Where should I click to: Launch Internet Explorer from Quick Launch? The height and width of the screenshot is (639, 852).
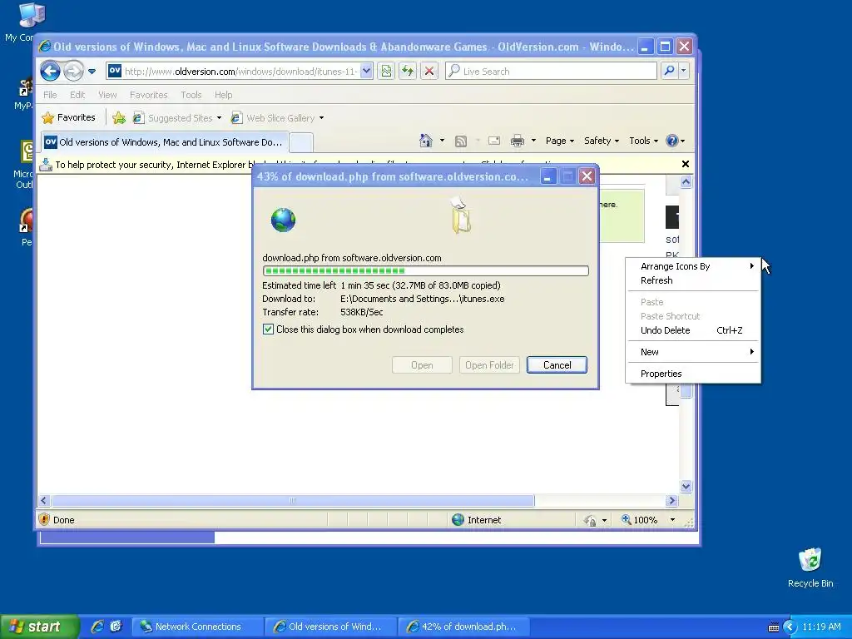pyautogui.click(x=97, y=627)
